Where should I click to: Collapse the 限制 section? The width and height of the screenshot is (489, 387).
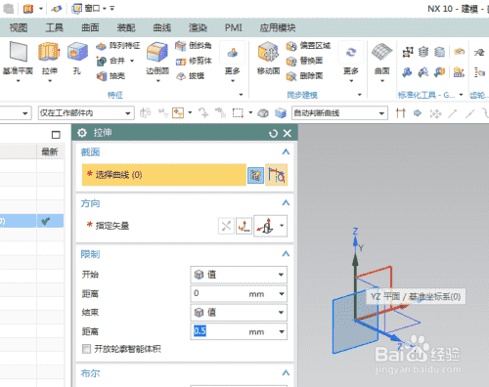pyautogui.click(x=286, y=254)
